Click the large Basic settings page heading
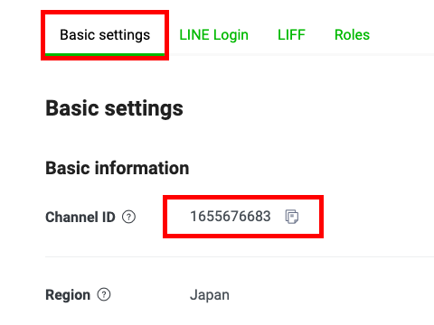434x325 pixels. coord(114,108)
